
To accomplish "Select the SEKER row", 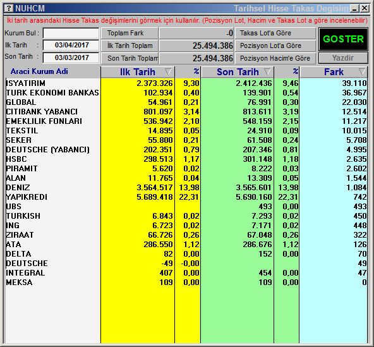I will coord(186,140).
